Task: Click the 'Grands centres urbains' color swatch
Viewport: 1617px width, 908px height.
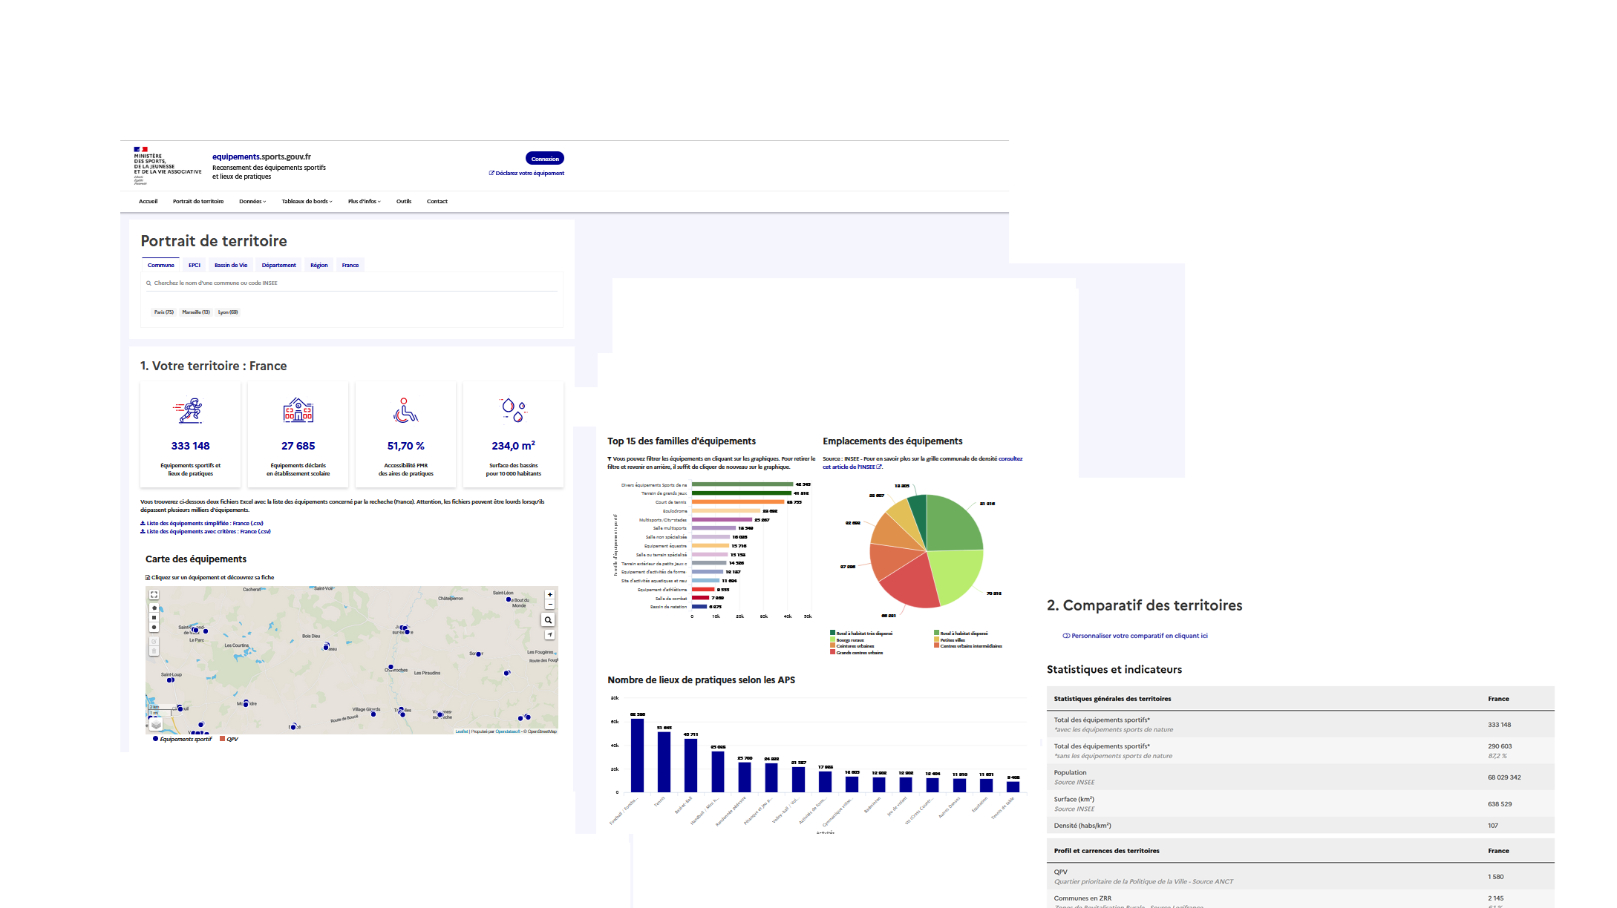Action: click(832, 651)
